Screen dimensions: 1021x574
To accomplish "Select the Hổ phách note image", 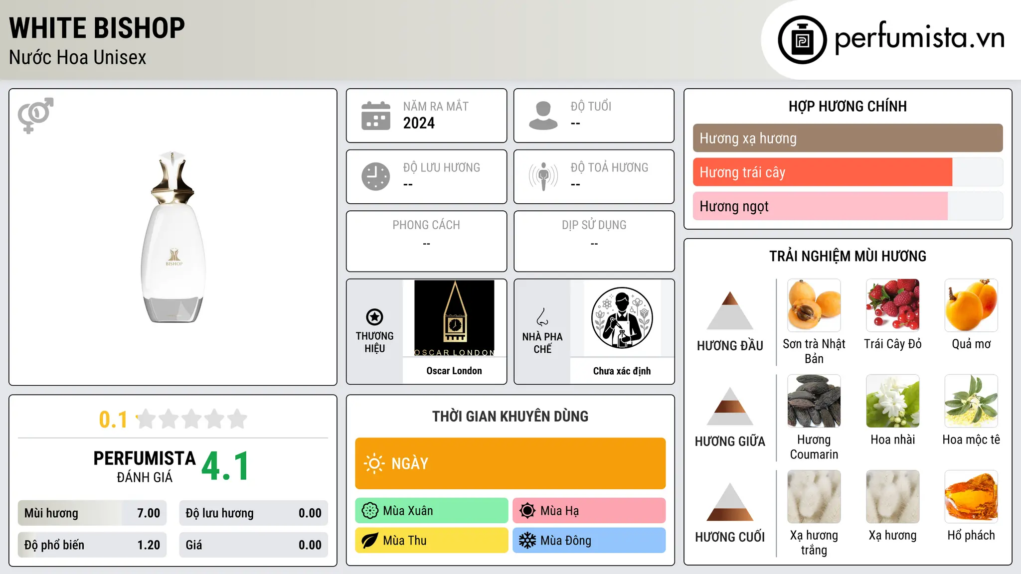I will click(971, 497).
